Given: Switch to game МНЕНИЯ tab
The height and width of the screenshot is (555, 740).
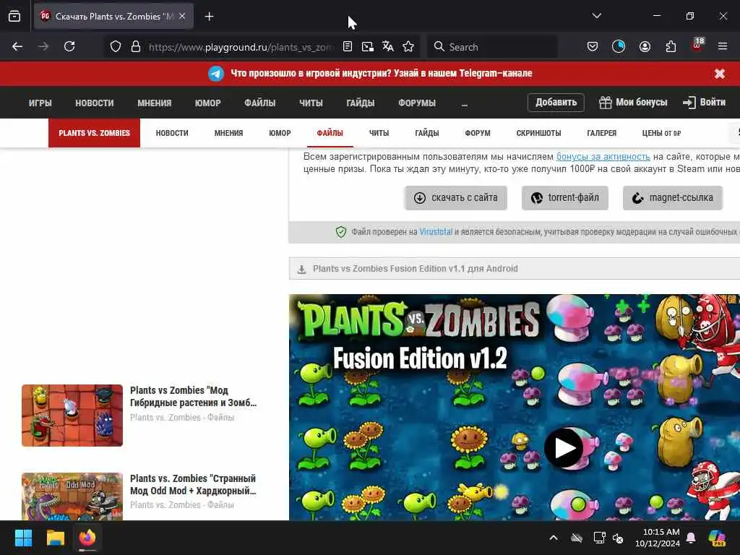Looking at the screenshot, I should [x=228, y=133].
